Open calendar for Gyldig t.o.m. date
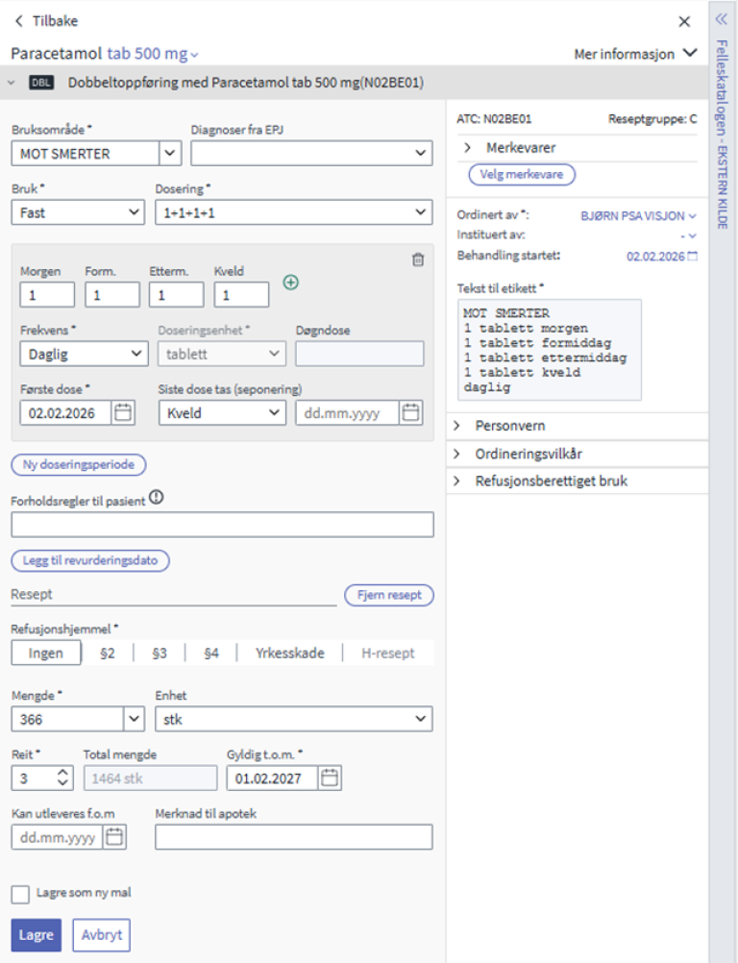The width and height of the screenshot is (738, 963). (330, 778)
